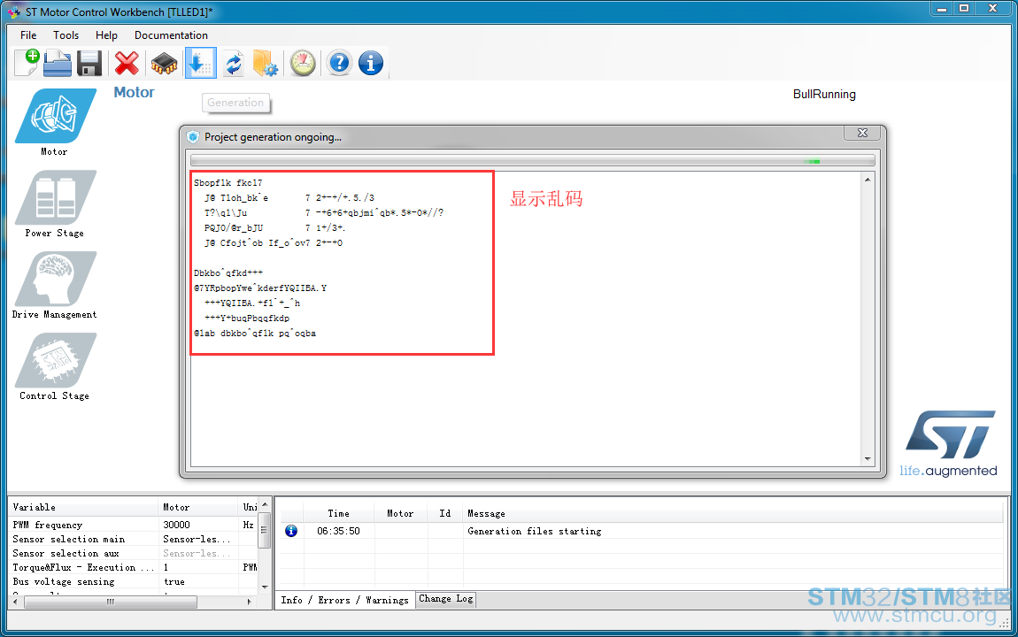Click the chip icon in toolbar

click(x=165, y=64)
